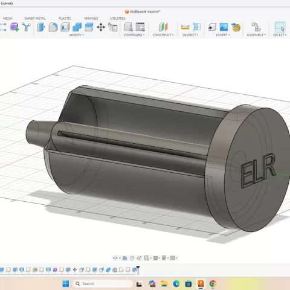The height and width of the screenshot is (290, 290).
Task: Click the Zoom magnifier navigation icon
Action: [139, 258]
